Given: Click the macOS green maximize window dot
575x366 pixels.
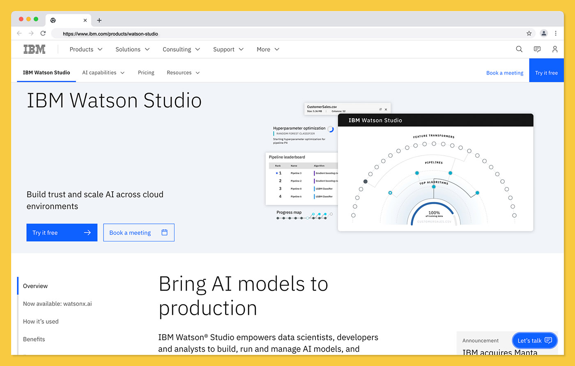Looking at the screenshot, I should click(36, 19).
